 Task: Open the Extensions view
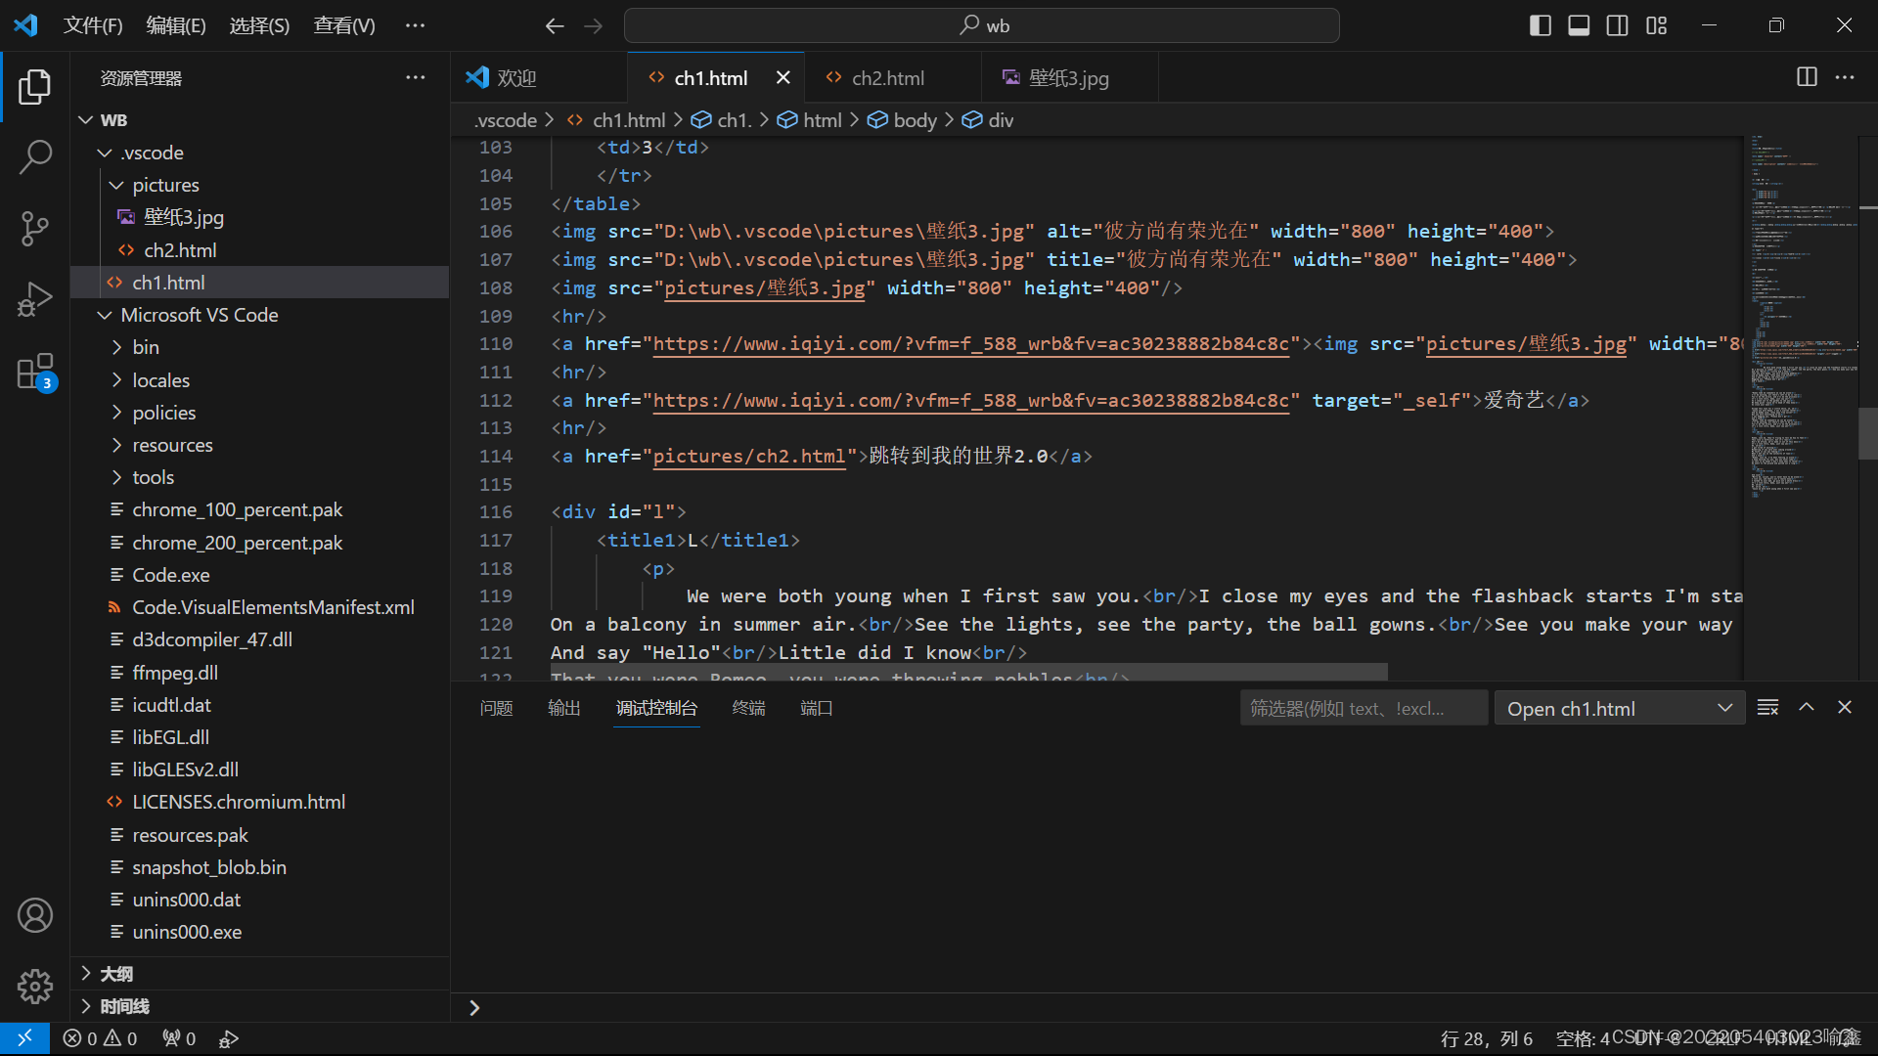(x=35, y=373)
